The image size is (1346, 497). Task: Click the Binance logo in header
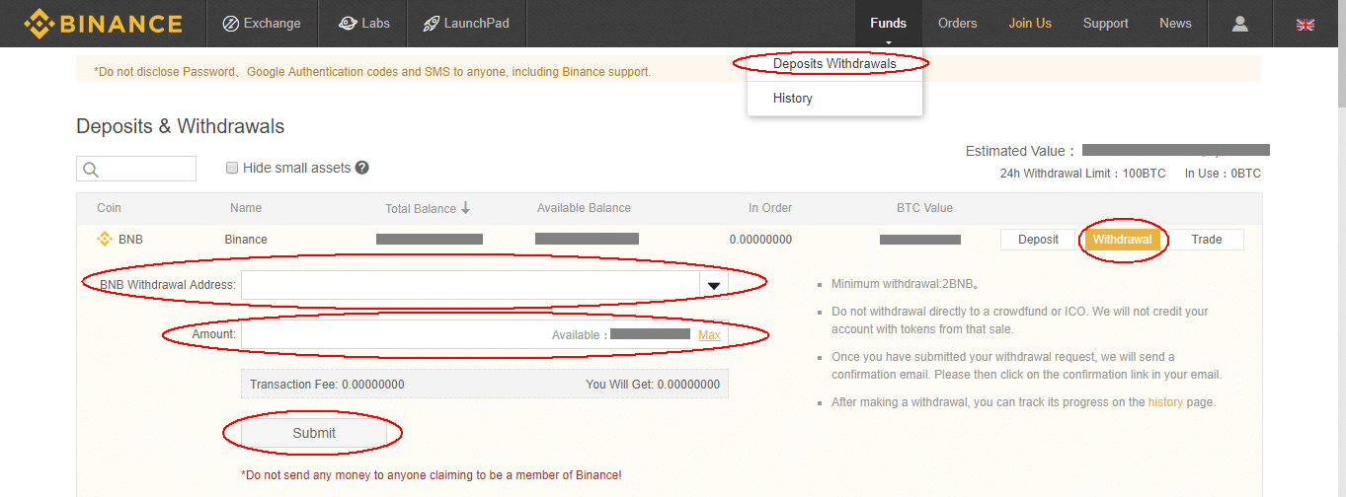[103, 24]
